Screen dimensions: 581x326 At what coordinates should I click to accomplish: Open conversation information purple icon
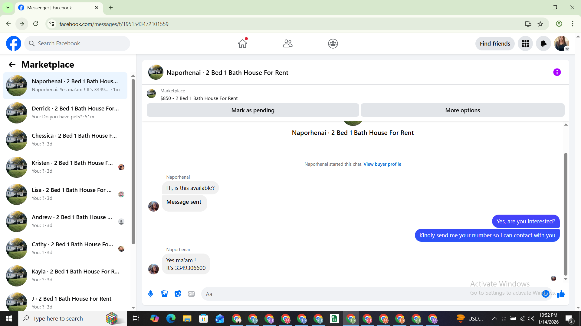(557, 72)
